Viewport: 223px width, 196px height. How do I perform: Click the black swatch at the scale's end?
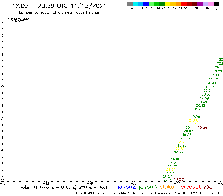click(x=216, y=4)
